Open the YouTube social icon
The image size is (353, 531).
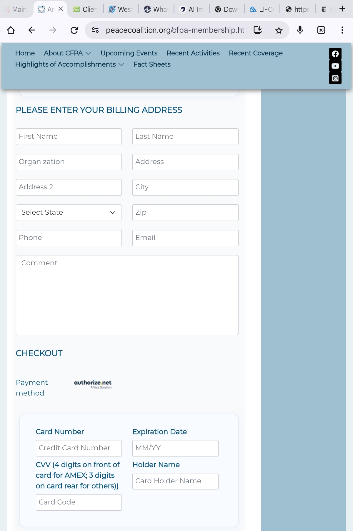(335, 66)
